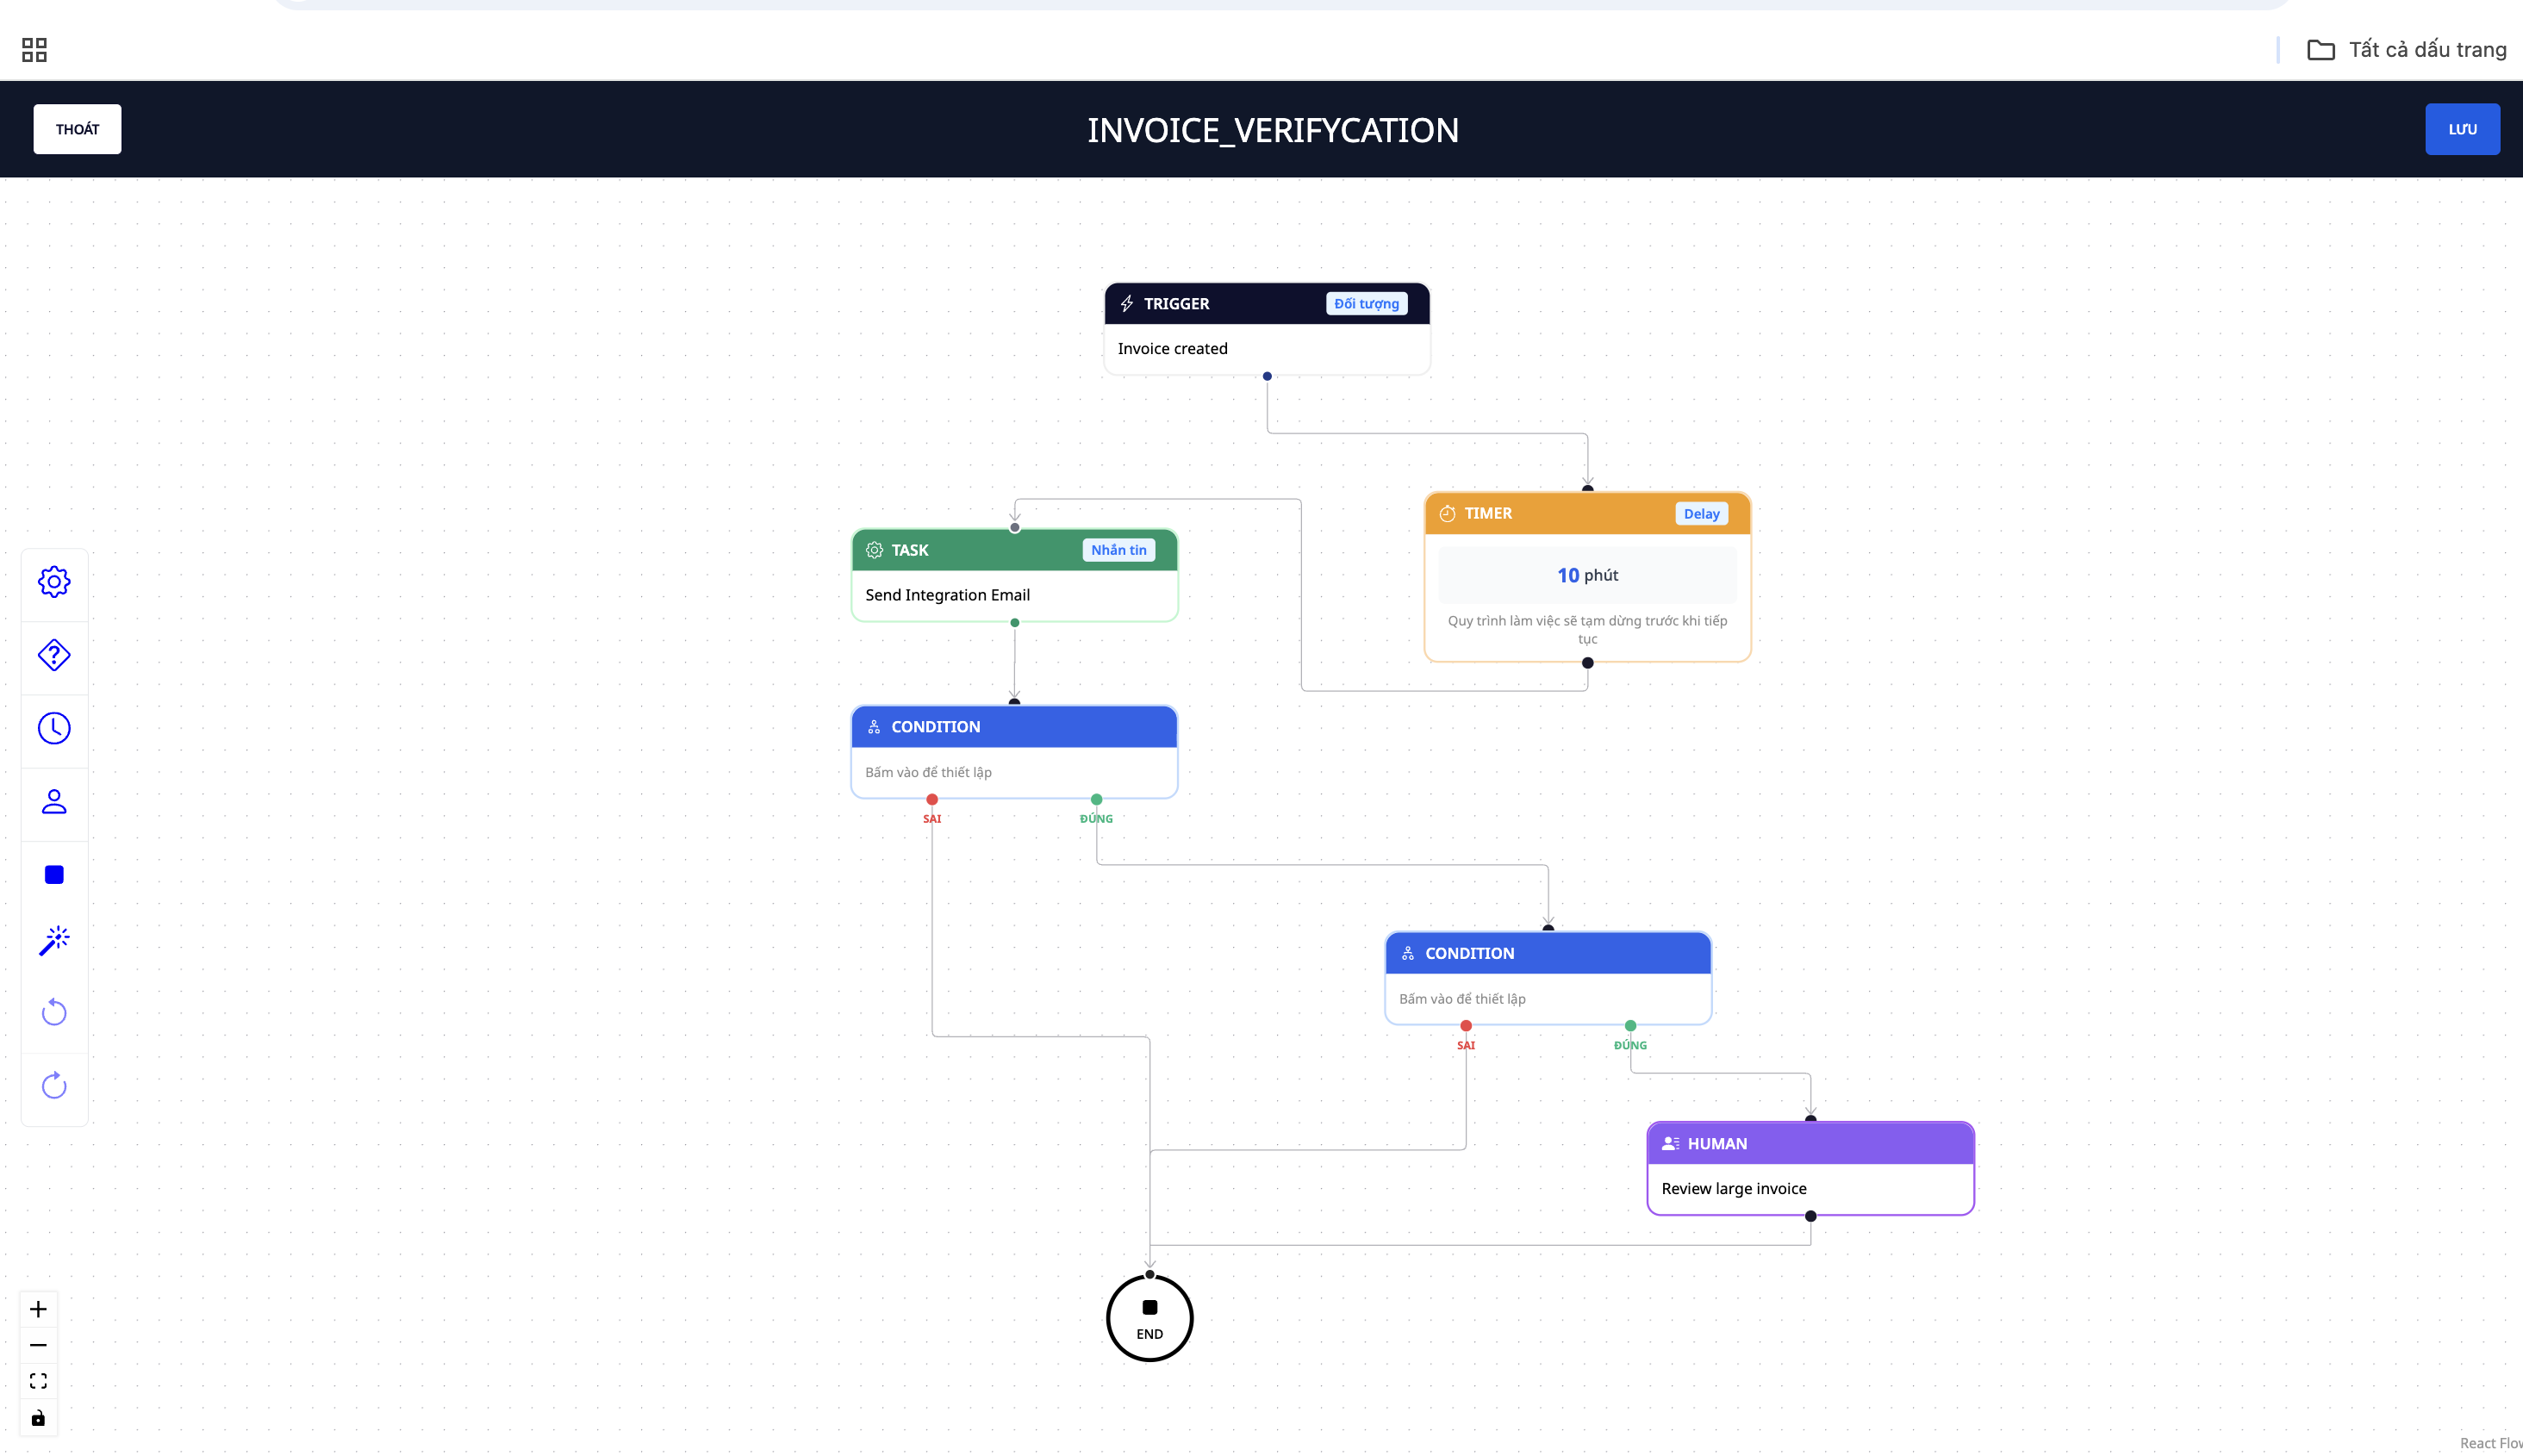The image size is (2523, 1456).
Task: Open the browser apps grid icon
Action: 34,50
